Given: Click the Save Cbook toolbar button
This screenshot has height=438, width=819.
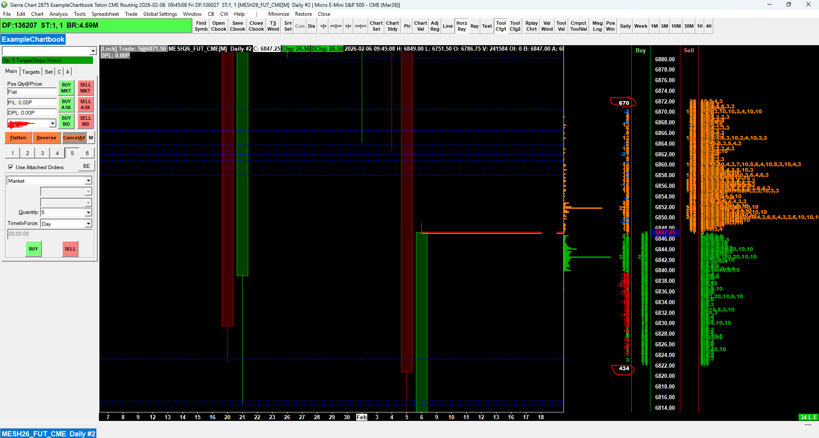Looking at the screenshot, I should pos(238,26).
